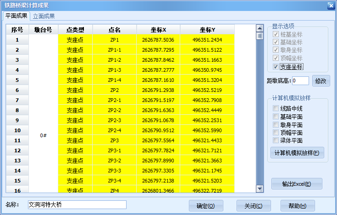Open help via 帮助(H) button

pos(298,205)
